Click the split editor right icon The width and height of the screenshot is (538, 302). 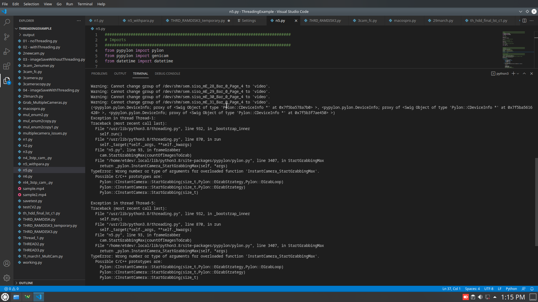click(x=524, y=20)
